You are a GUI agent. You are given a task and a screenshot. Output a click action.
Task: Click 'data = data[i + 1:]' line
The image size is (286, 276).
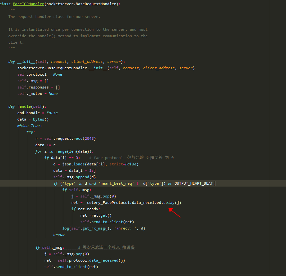(x=74, y=171)
